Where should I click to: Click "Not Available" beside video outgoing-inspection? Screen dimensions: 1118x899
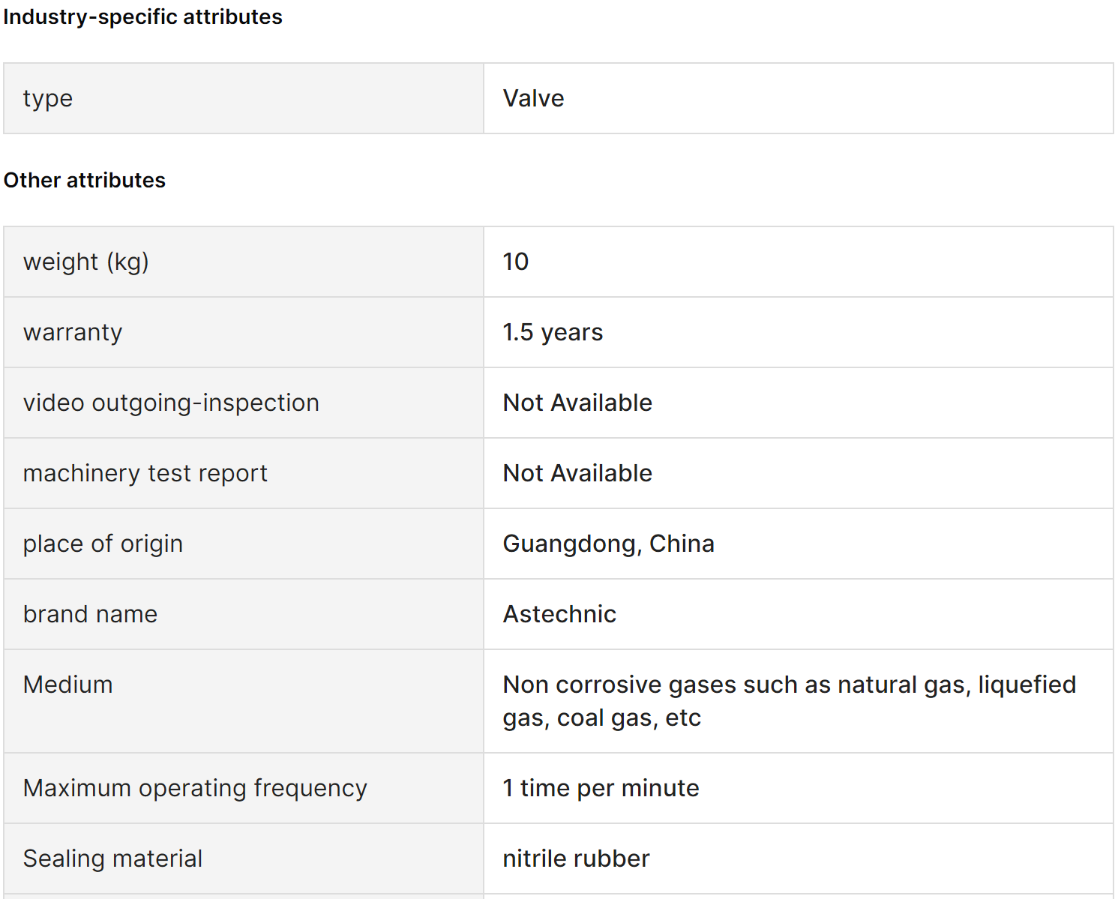click(x=577, y=403)
